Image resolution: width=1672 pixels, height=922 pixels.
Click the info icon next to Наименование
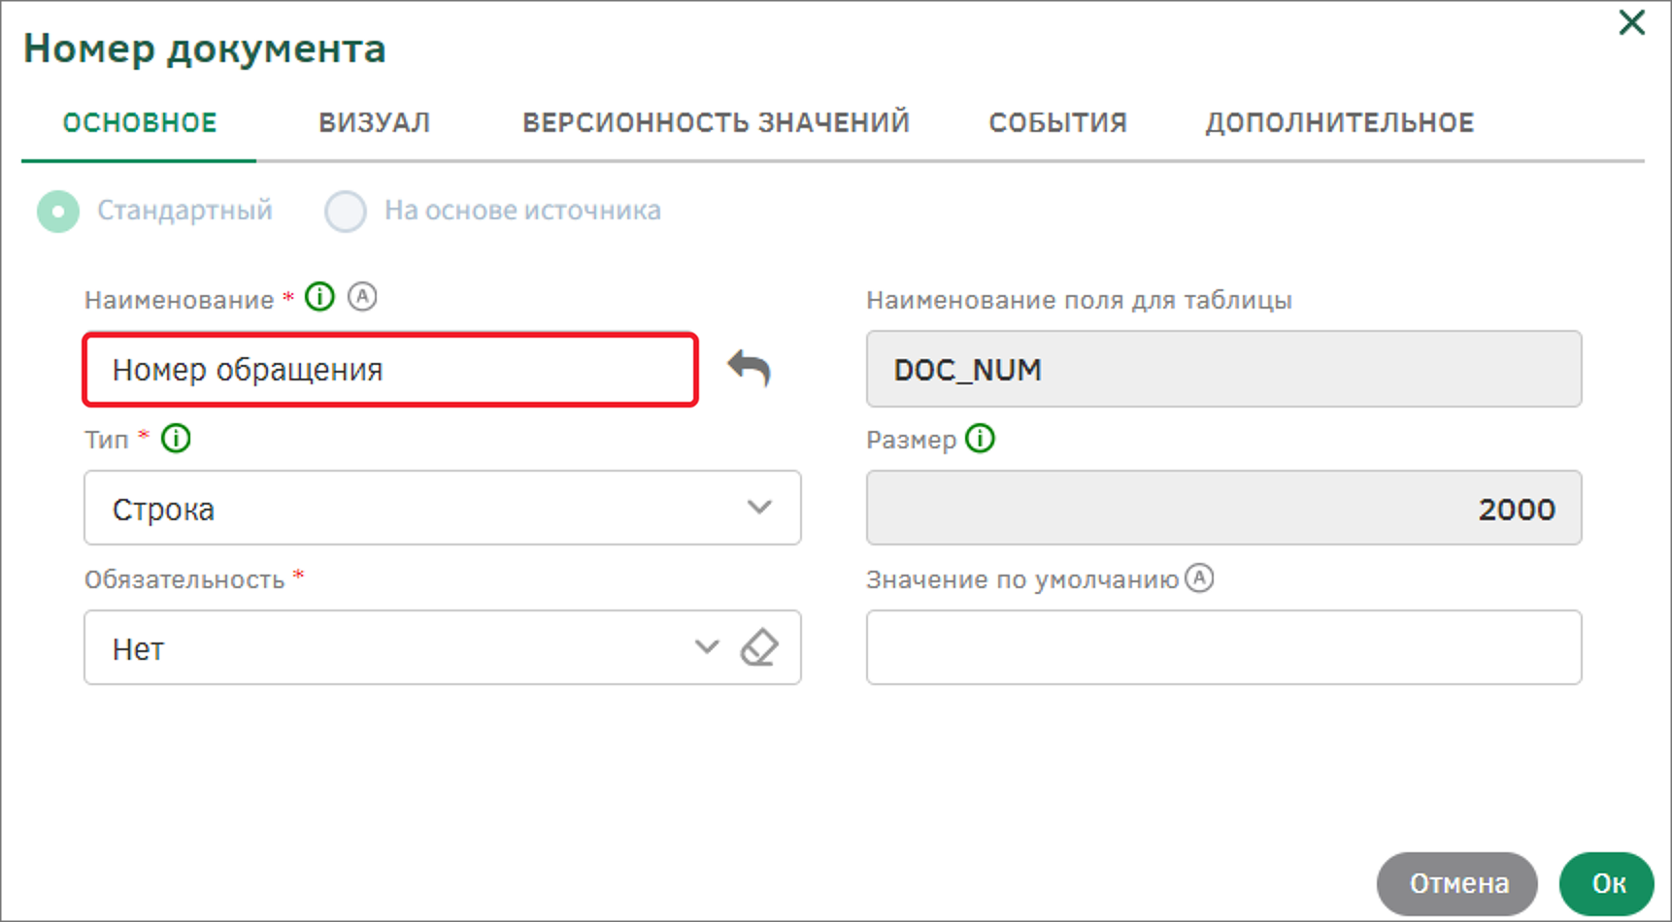tap(319, 296)
